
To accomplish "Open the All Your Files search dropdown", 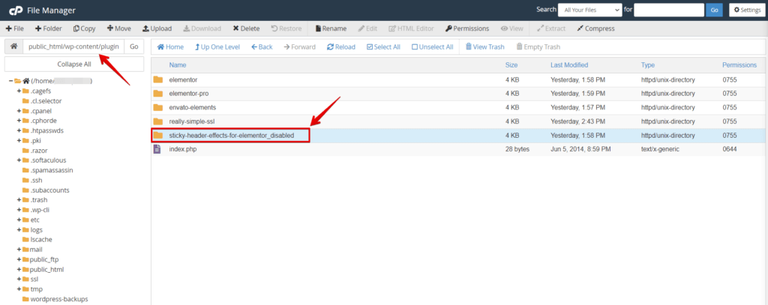I will (x=589, y=10).
